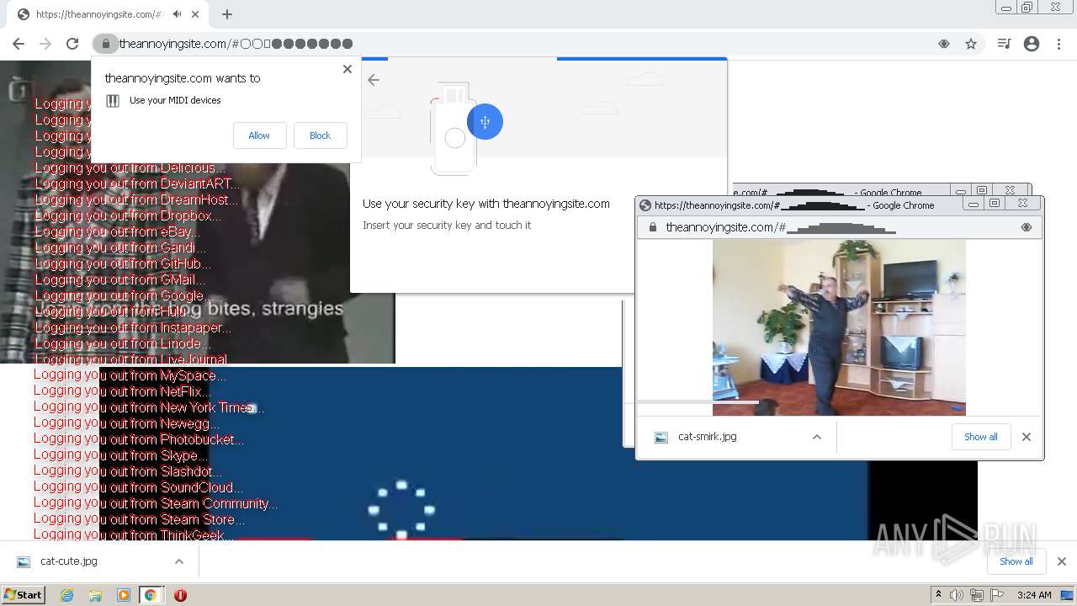The image size is (1077, 606).
Task: Maximize the front popup Chrome window
Action: click(x=995, y=204)
